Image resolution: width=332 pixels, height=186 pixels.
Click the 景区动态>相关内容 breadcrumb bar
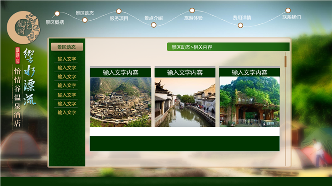tap(228, 47)
